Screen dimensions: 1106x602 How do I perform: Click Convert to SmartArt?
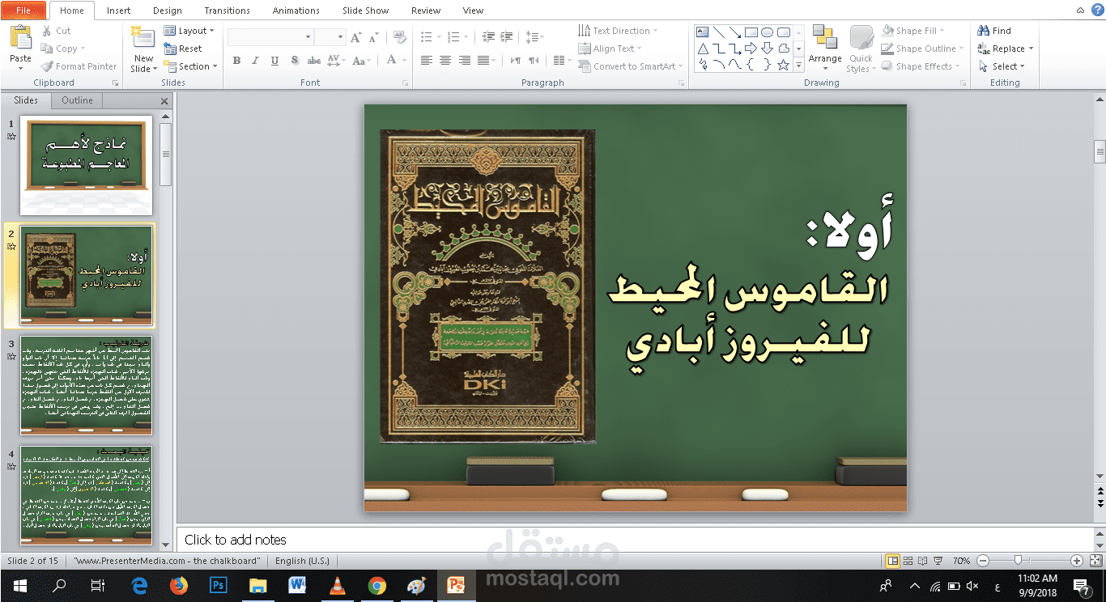pyautogui.click(x=631, y=66)
